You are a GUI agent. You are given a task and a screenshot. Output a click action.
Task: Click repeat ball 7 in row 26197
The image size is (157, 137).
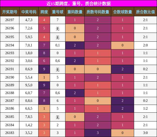point(58,20)
